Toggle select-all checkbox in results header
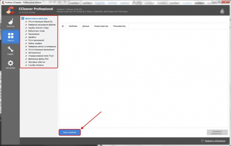 click(x=63, y=26)
